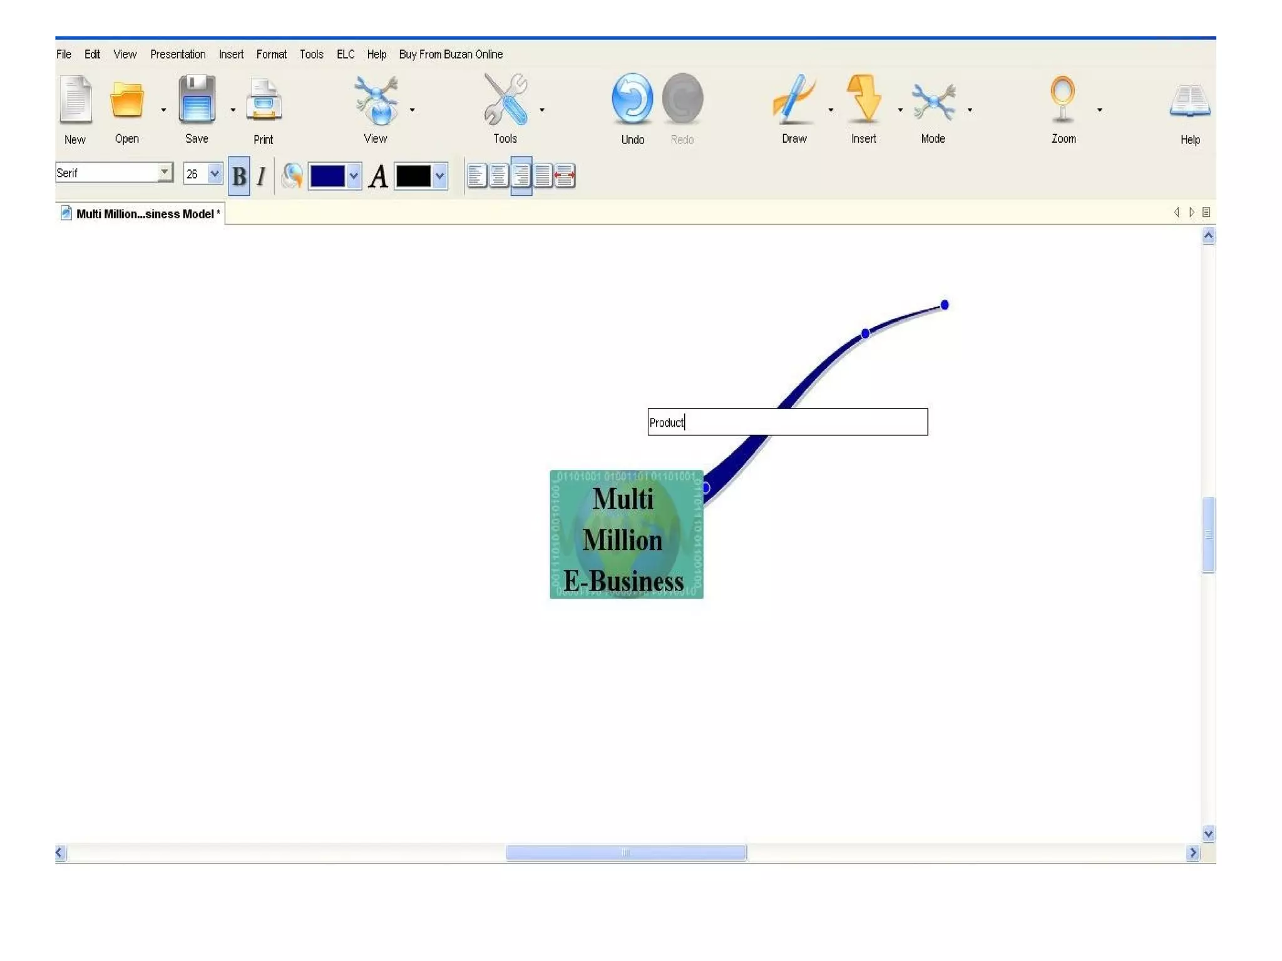Viewport: 1282px width, 961px height.
Task: Open the font size 26 dropdown
Action: point(215,173)
